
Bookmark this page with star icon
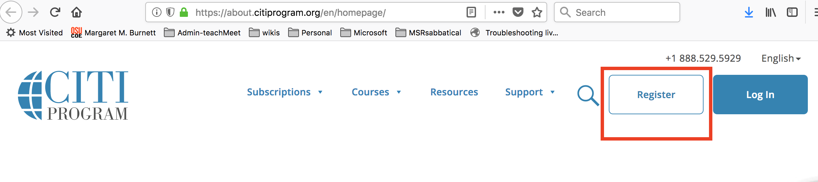point(537,12)
